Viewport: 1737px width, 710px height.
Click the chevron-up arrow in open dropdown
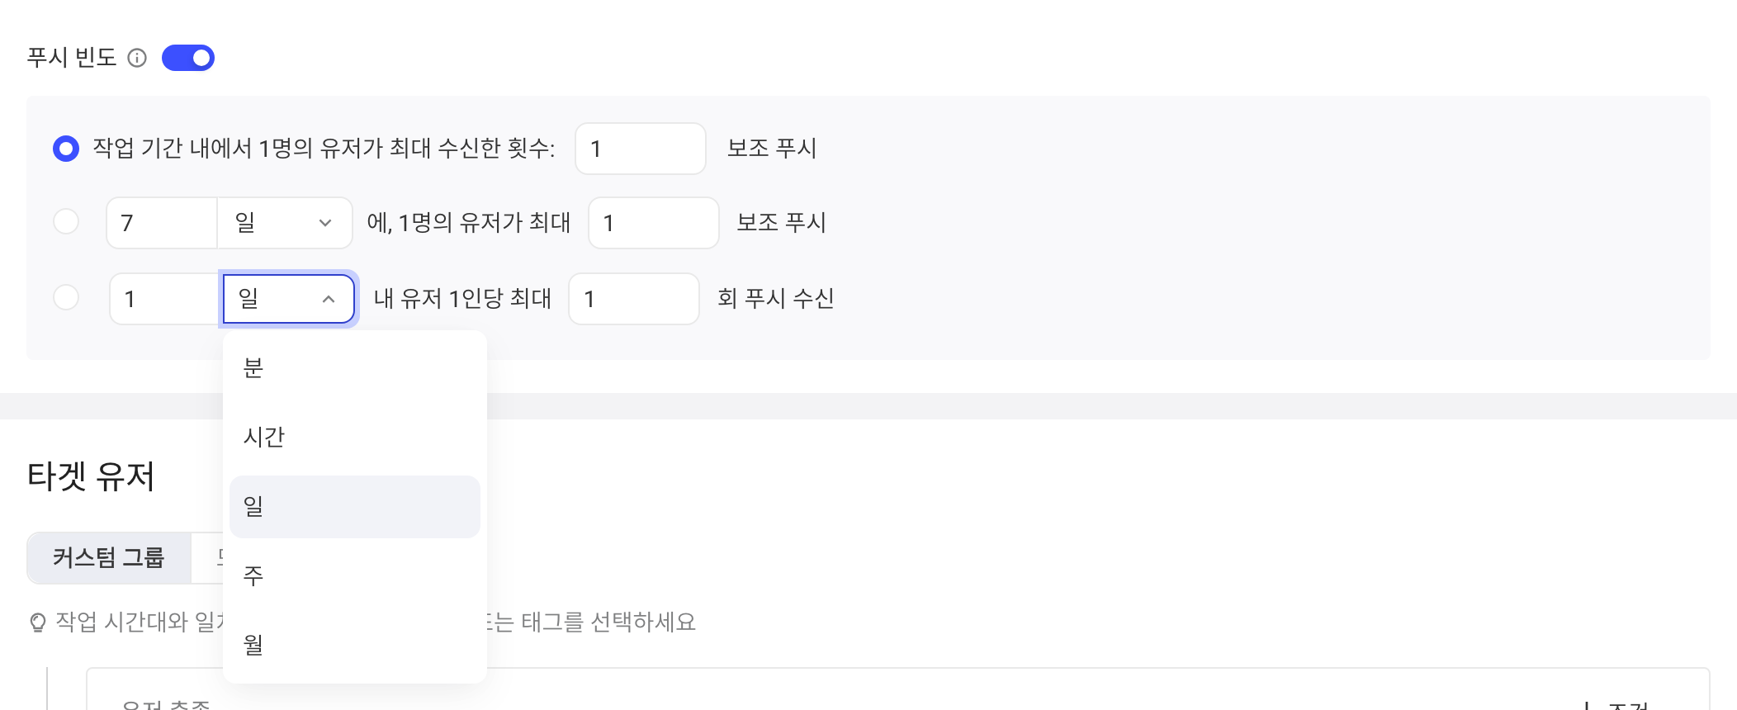click(329, 299)
